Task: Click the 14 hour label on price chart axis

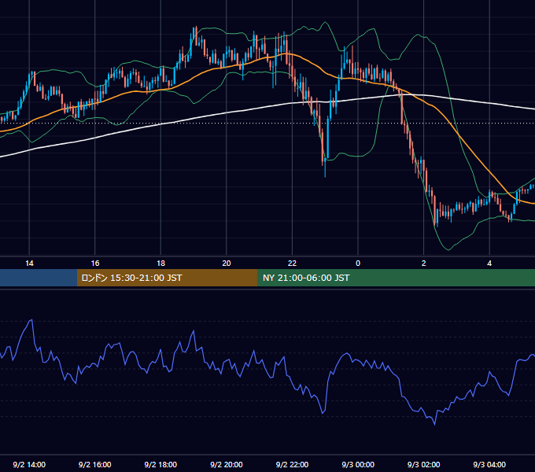Action: pyautogui.click(x=29, y=264)
